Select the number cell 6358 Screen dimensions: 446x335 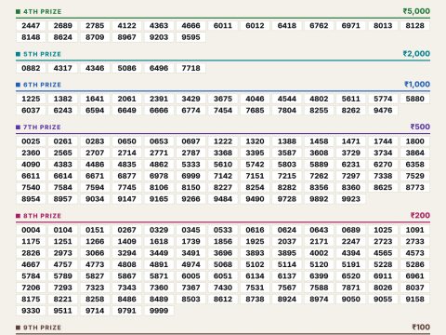(415, 165)
